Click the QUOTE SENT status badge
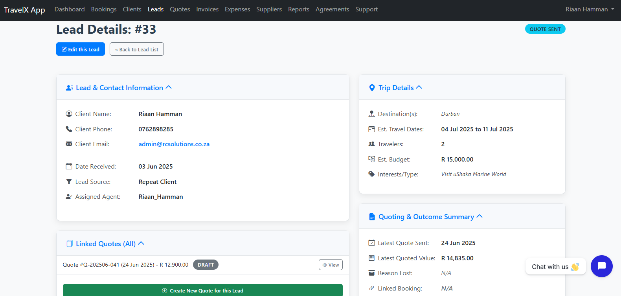The width and height of the screenshot is (621, 296). coord(545,29)
